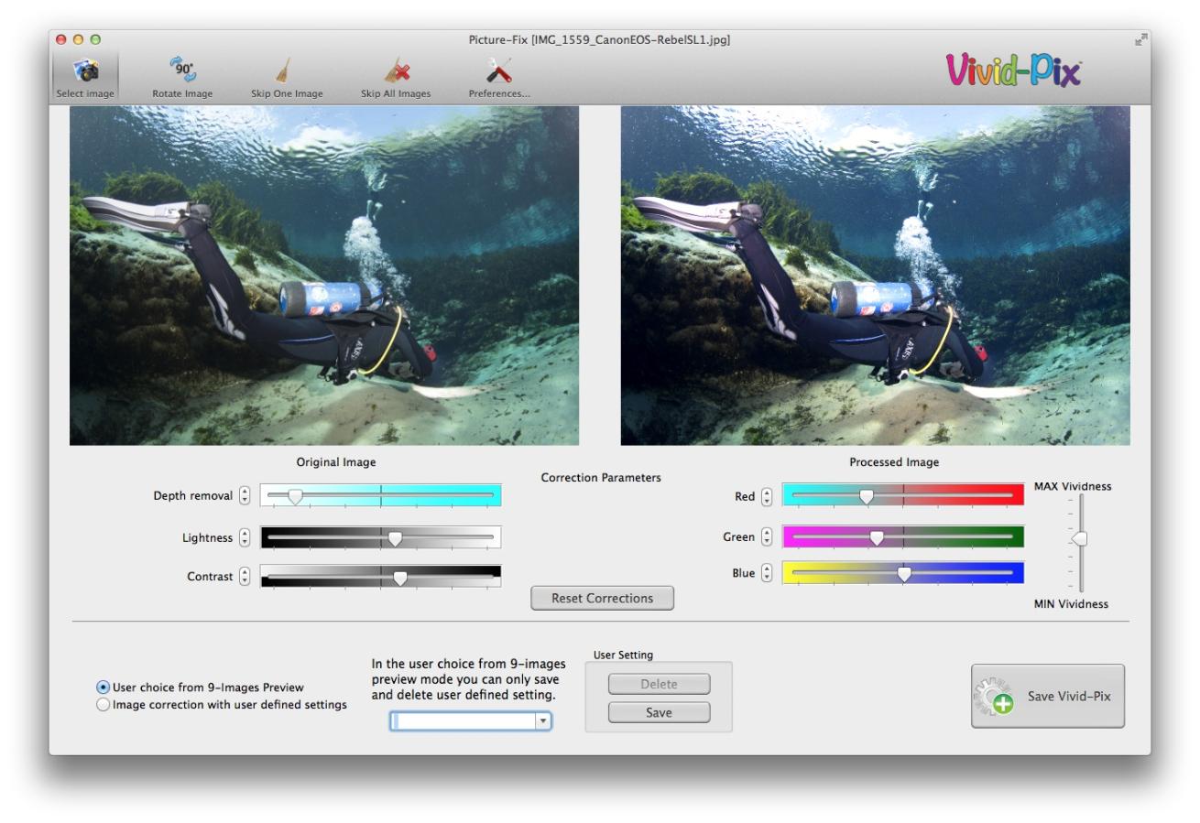Screen dimensions: 1200x823
Task: Click the Select image camera icon
Action: [x=85, y=71]
